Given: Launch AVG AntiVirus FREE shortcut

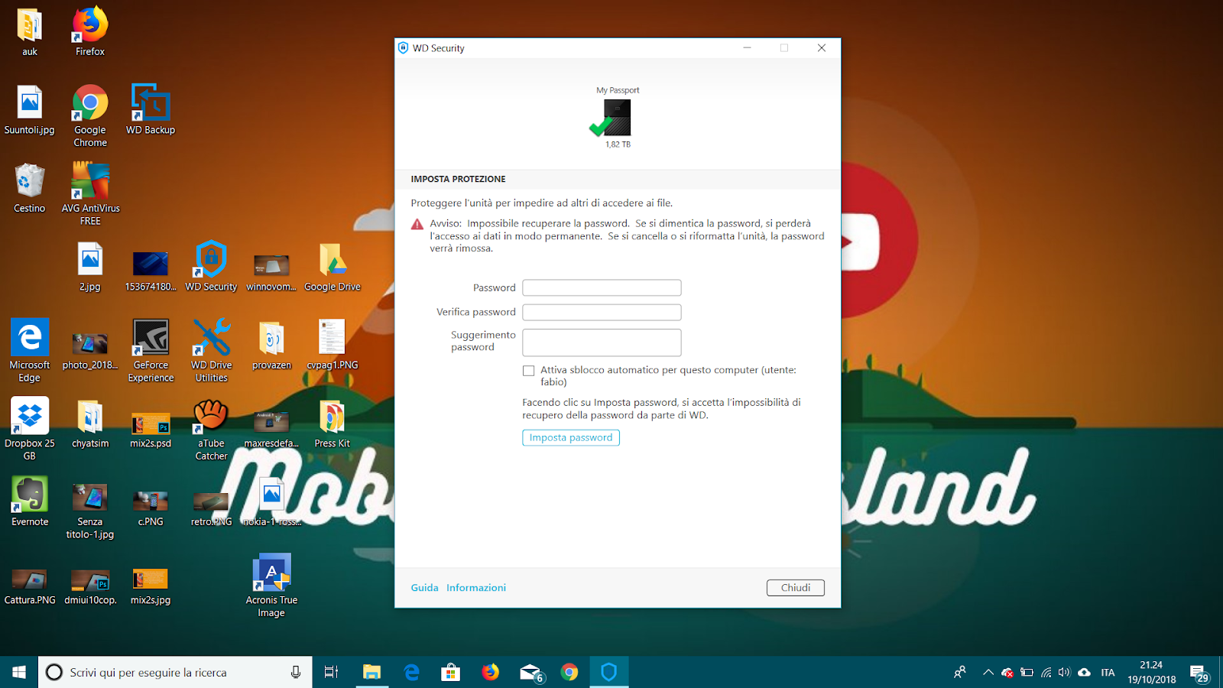Looking at the screenshot, I should [90, 193].
